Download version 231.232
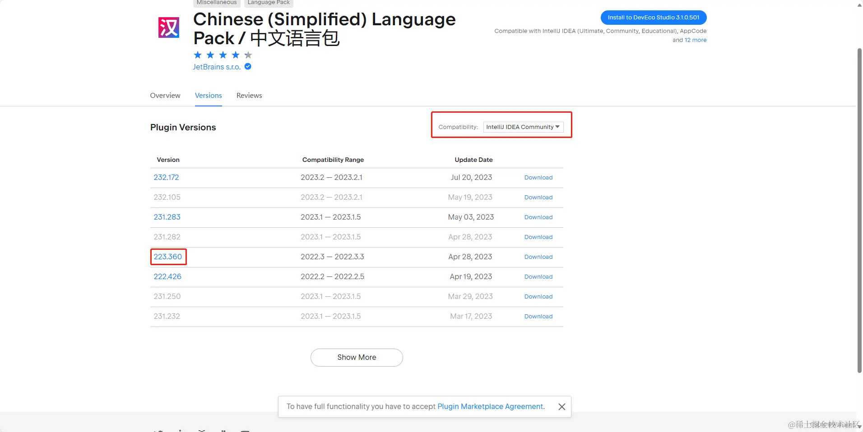Image resolution: width=863 pixels, height=432 pixels. tap(538, 317)
